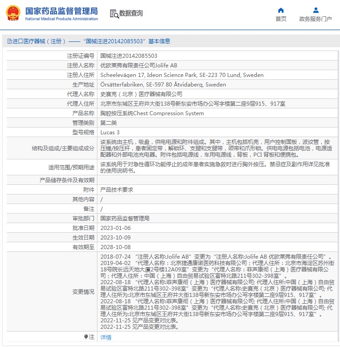Click the 结构及组成/主要组成成分 label
Image resolution: width=340 pixels, height=347 pixels.
63,148
